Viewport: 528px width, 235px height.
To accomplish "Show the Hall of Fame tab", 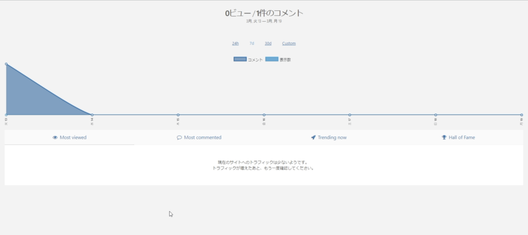I will [458, 138].
